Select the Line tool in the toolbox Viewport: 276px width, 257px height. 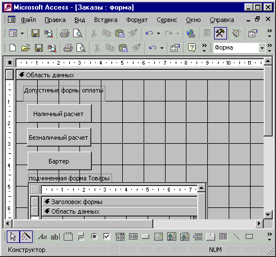click(x=236, y=237)
